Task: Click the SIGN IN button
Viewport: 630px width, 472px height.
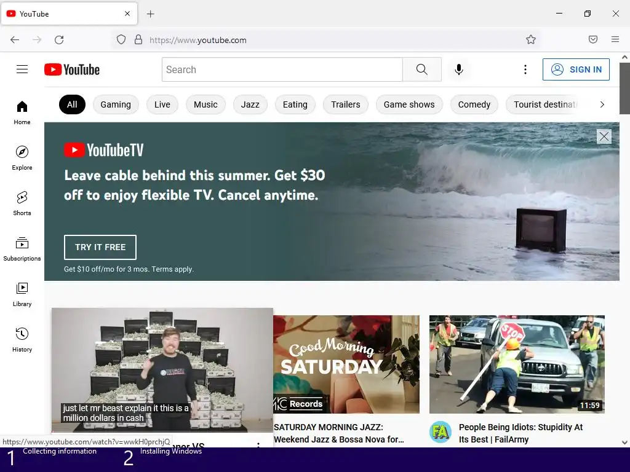Action: click(x=576, y=69)
